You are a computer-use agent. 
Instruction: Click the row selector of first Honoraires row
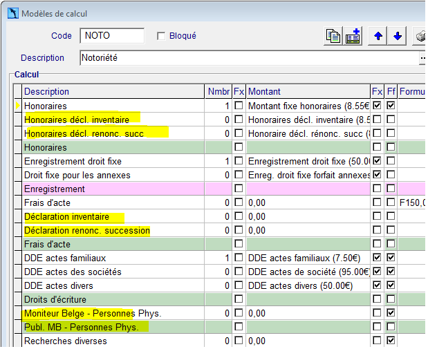click(18, 106)
